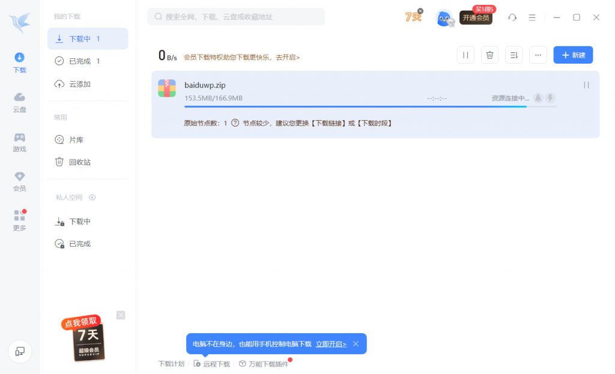615x374 pixels.
Task: Open customer service headset icon
Action: click(x=512, y=17)
